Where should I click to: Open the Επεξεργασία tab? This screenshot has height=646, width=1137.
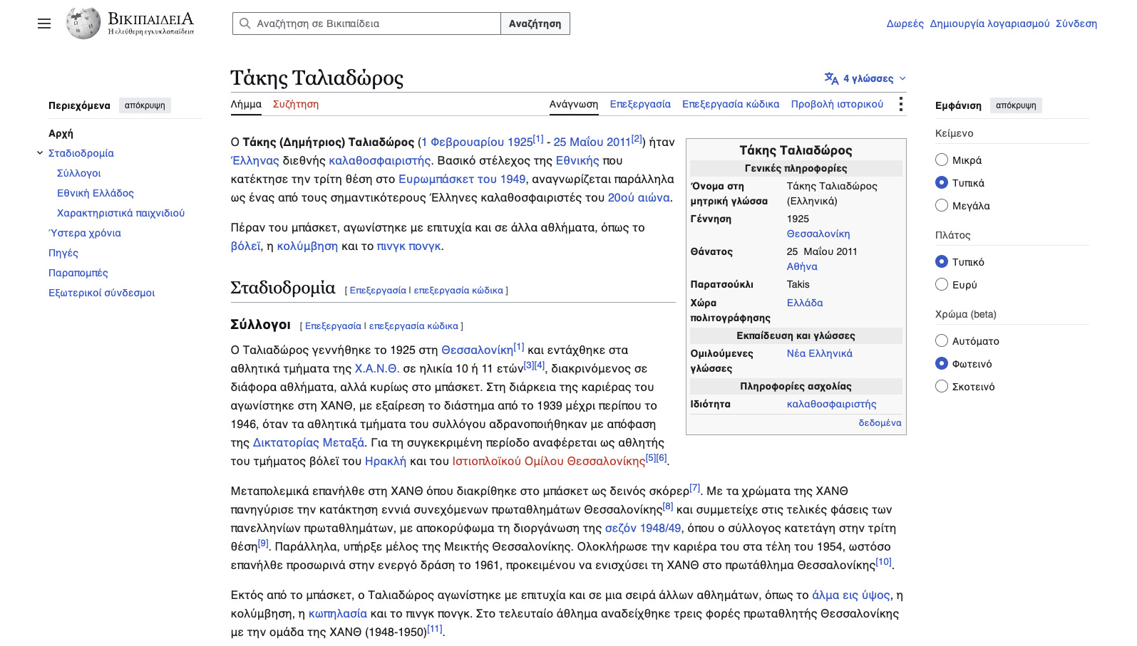click(x=640, y=104)
